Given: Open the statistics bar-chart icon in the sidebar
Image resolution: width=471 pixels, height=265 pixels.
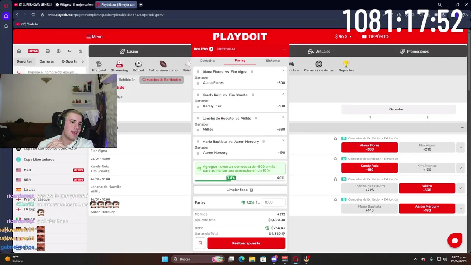Looking at the screenshot, I should click(x=81, y=51).
